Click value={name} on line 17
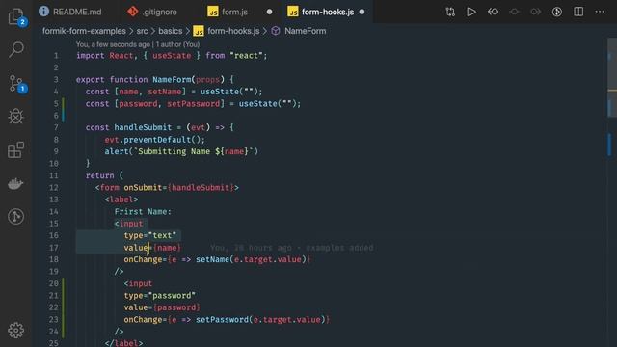 pos(152,248)
